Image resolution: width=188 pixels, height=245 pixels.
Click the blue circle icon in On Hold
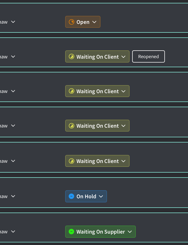coord(71,196)
